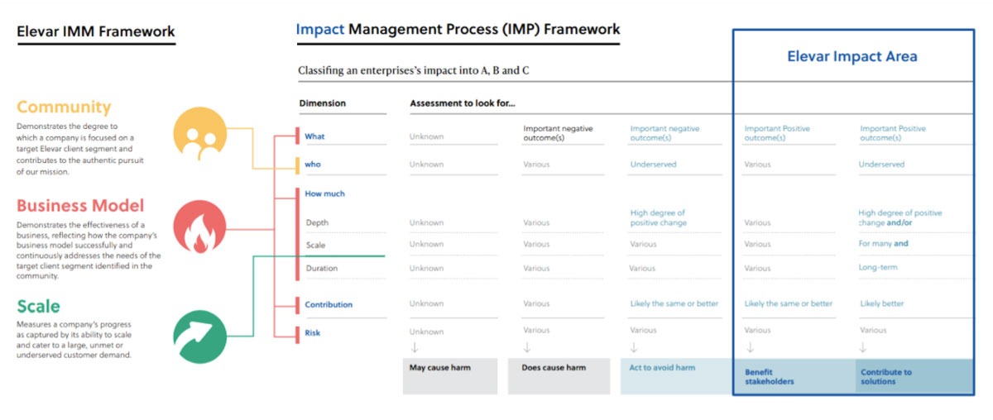Click Unknown in the Risk row
The width and height of the screenshot is (993, 420).
point(426,332)
